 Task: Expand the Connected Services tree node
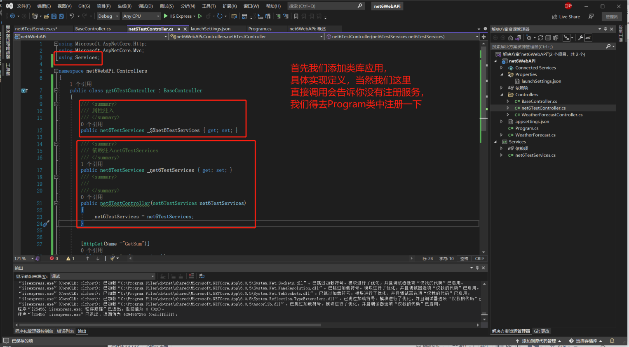502,68
